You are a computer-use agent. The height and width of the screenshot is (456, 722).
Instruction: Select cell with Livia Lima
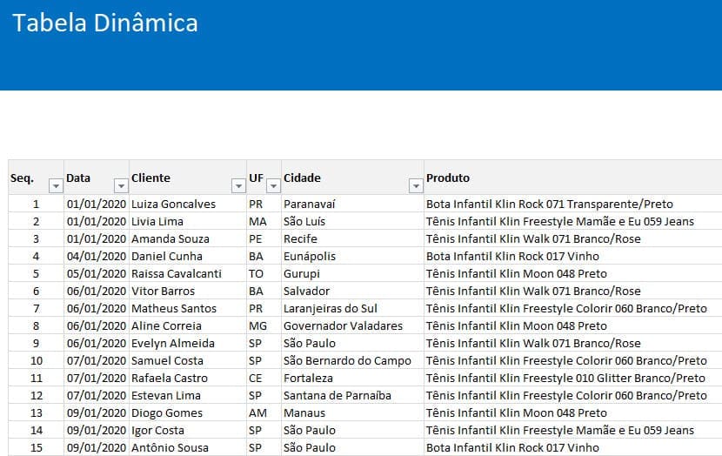(x=188, y=222)
